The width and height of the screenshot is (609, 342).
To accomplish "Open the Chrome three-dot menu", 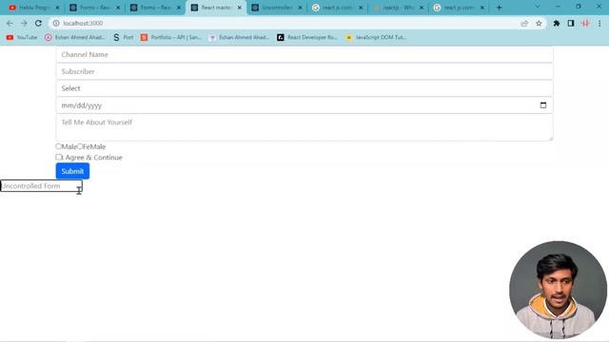I will pos(599,23).
